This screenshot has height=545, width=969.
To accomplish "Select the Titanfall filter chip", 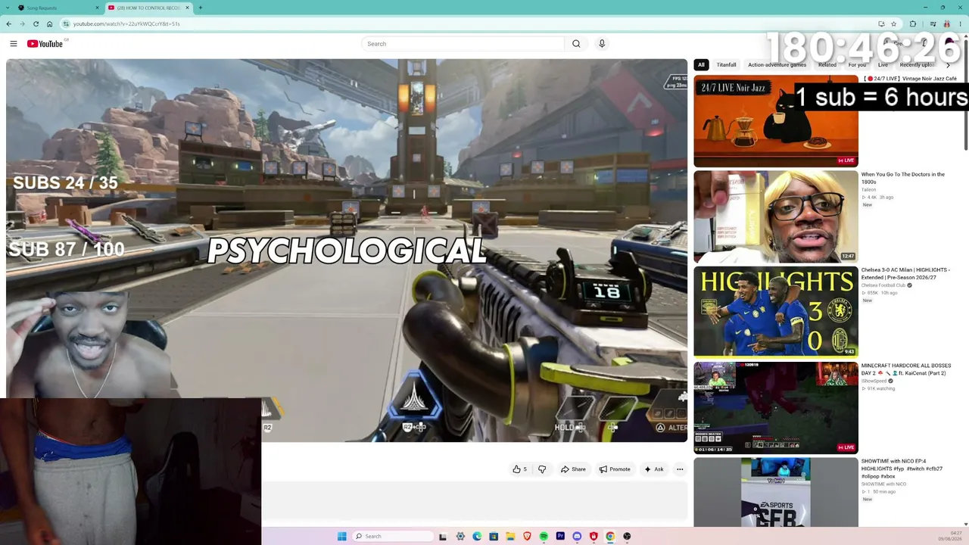I will (x=726, y=65).
